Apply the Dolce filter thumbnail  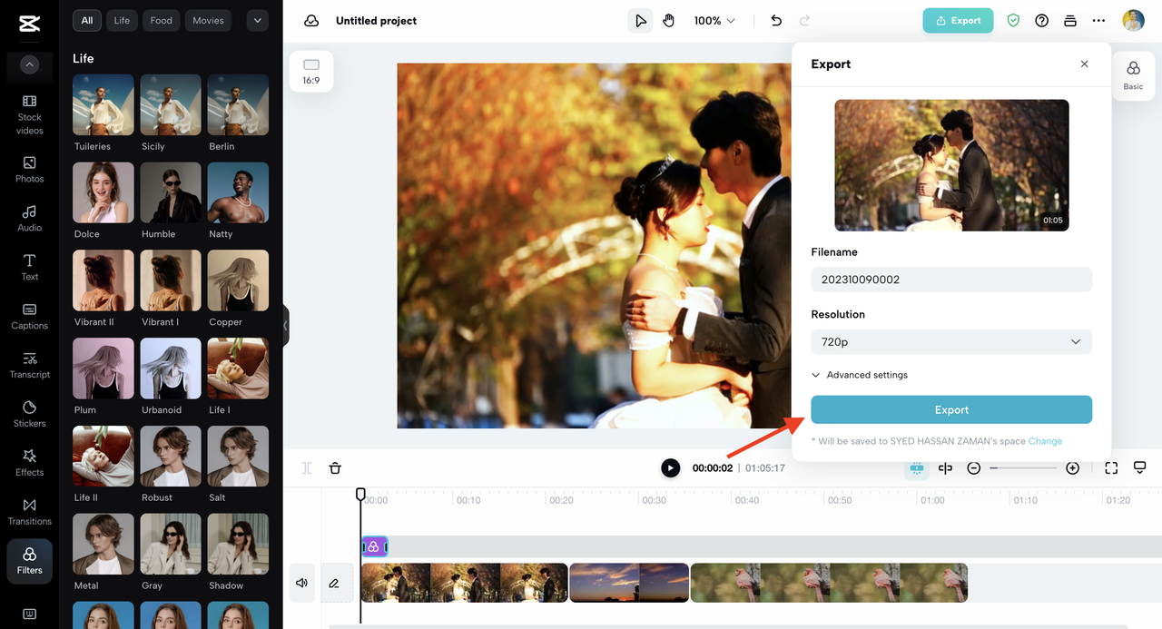click(x=103, y=193)
